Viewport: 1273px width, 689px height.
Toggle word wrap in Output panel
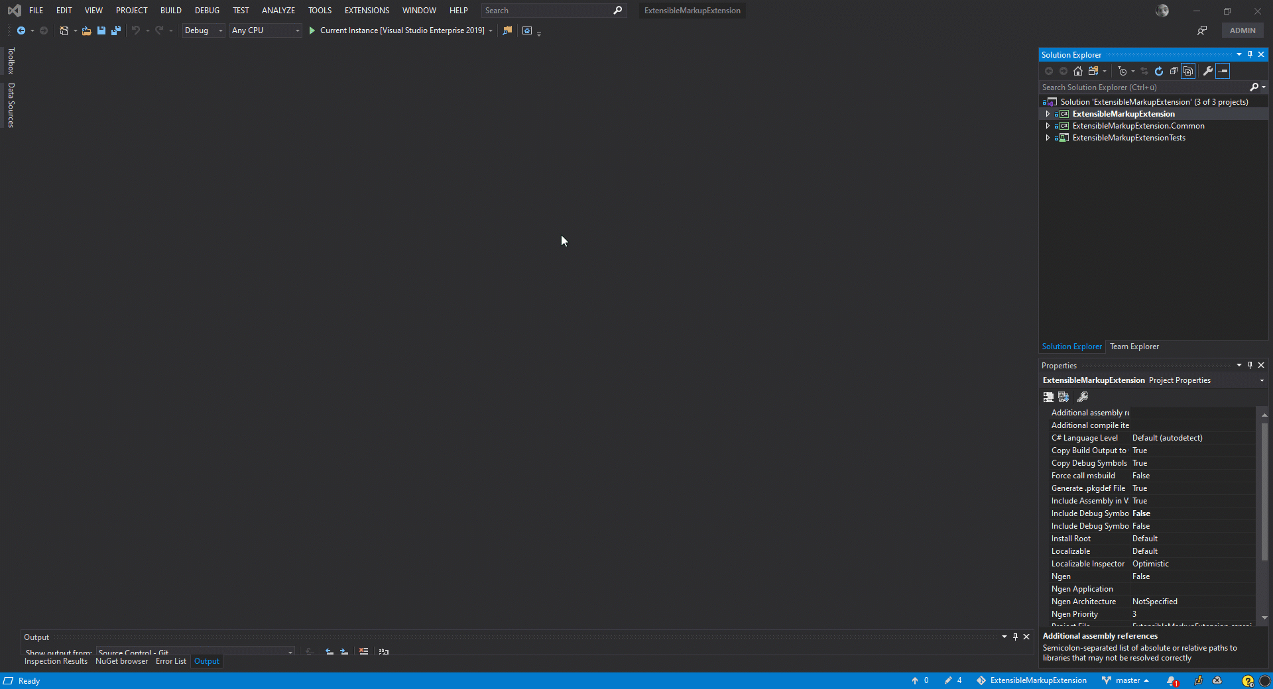383,652
